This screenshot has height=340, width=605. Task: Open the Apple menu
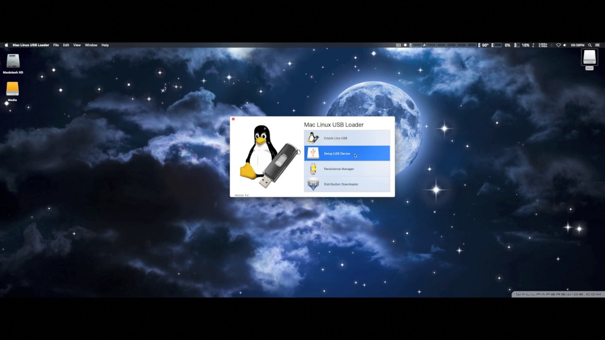coord(7,45)
